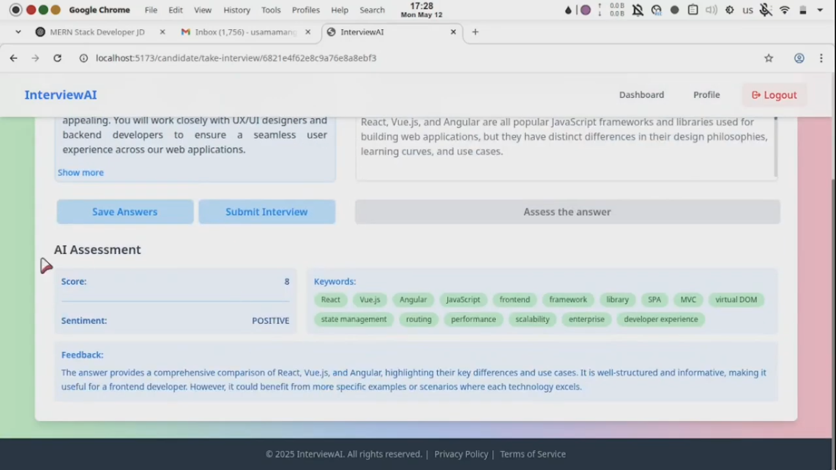Click the volume speaker icon in top bar
Image resolution: width=836 pixels, height=470 pixels.
point(711,10)
